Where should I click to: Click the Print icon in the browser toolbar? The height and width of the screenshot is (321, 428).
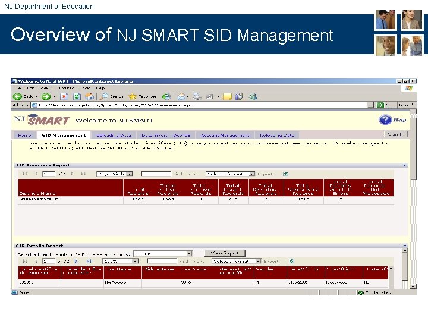pyautogui.click(x=197, y=96)
